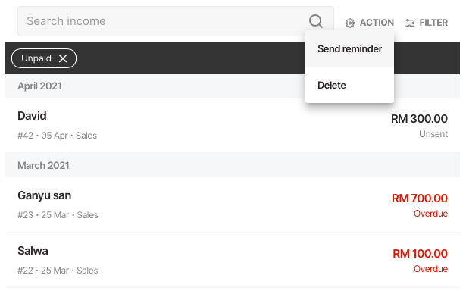Open the ACTION dropdown label
The image size is (466, 294).
pos(377,23)
